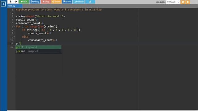The image size is (198, 111).
Task: Click the 'string=input("Enter the word :")' line
Action: click(40, 16)
